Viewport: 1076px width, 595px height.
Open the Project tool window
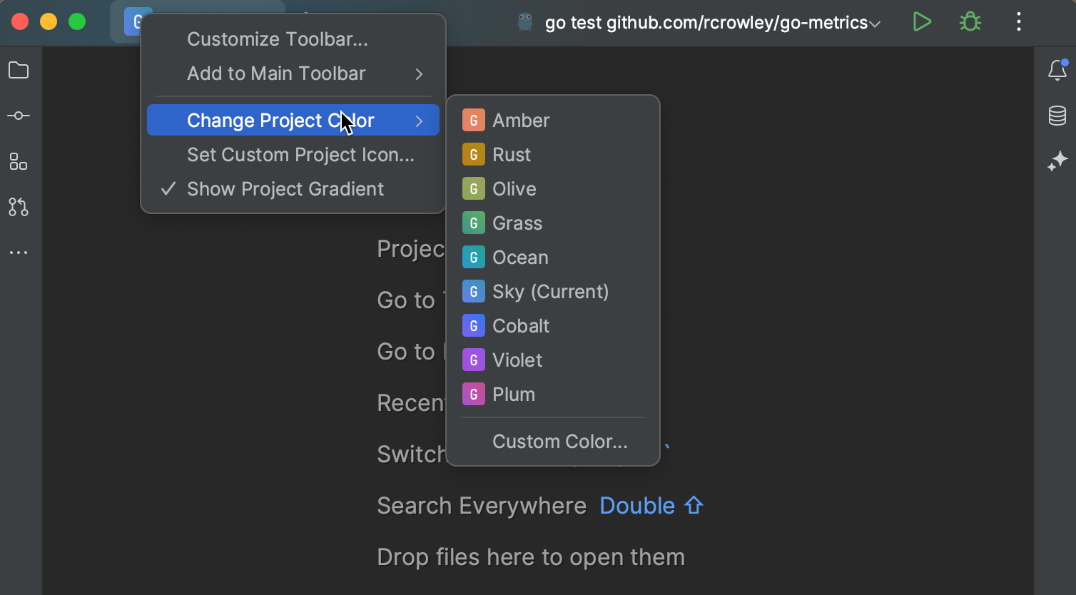(x=19, y=70)
